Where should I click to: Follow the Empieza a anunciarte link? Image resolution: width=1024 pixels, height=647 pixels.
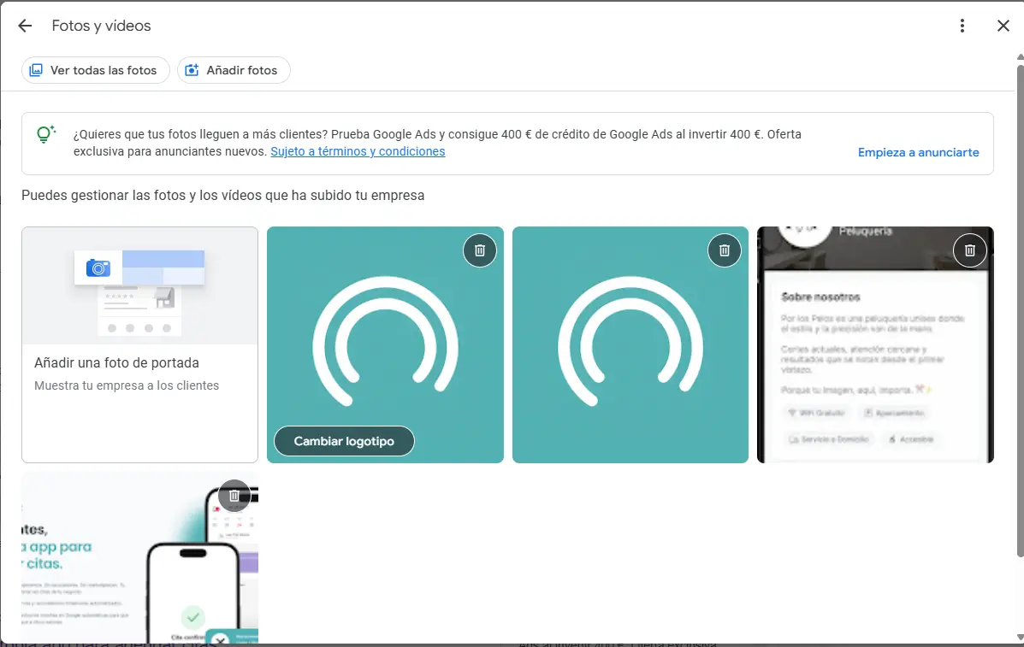[x=918, y=152]
